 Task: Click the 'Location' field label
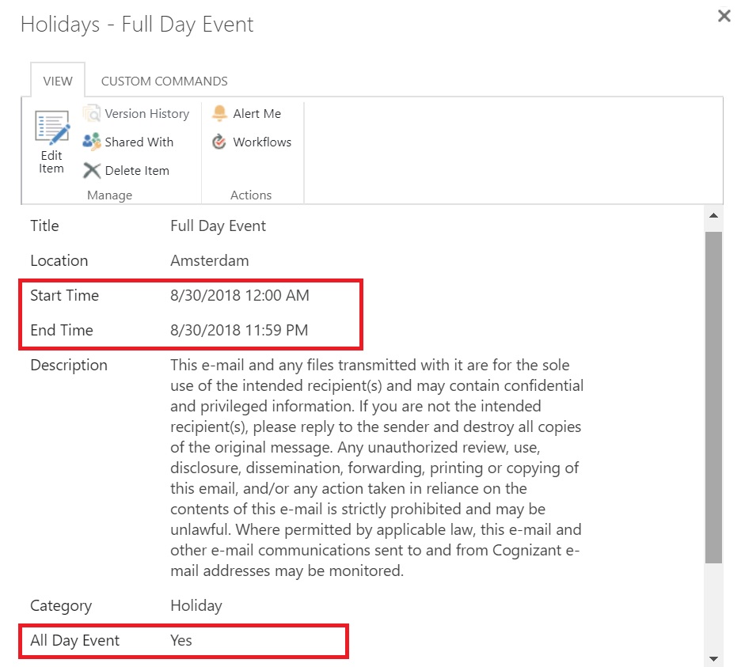(59, 261)
